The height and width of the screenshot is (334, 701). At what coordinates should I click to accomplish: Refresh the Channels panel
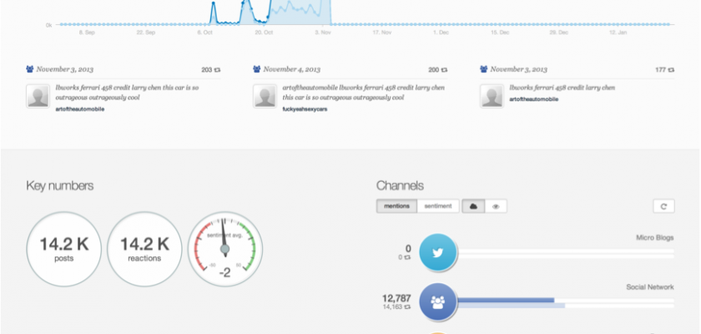[x=663, y=206]
